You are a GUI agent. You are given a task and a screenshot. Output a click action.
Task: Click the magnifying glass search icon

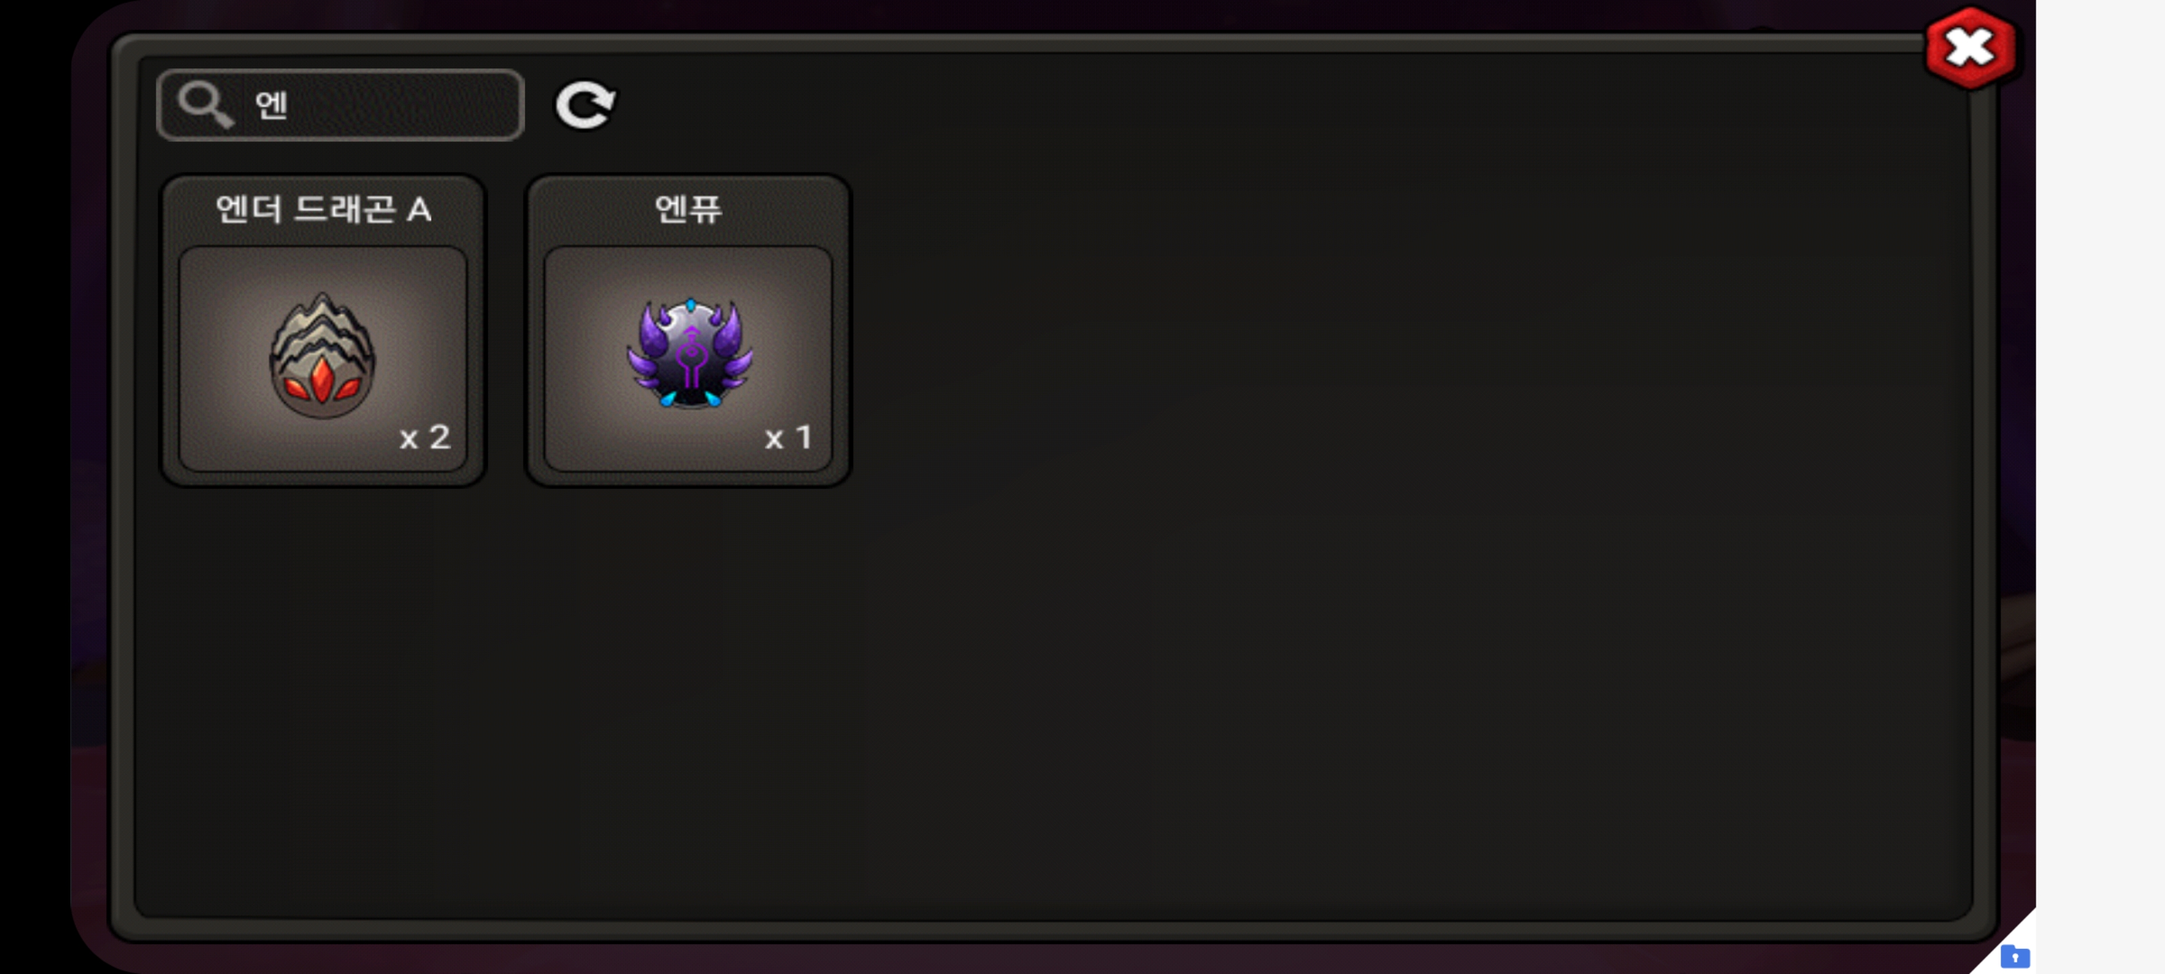coord(204,104)
